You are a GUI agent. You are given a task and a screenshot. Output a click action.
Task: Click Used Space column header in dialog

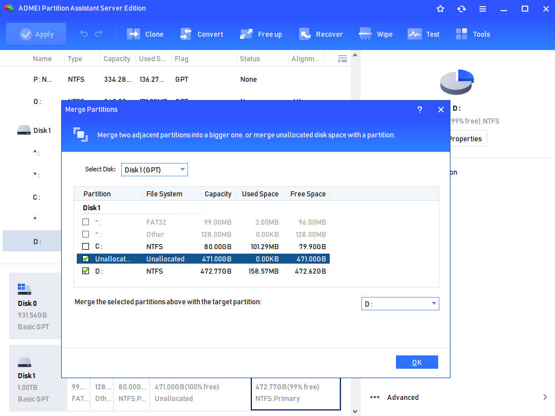[260, 194]
